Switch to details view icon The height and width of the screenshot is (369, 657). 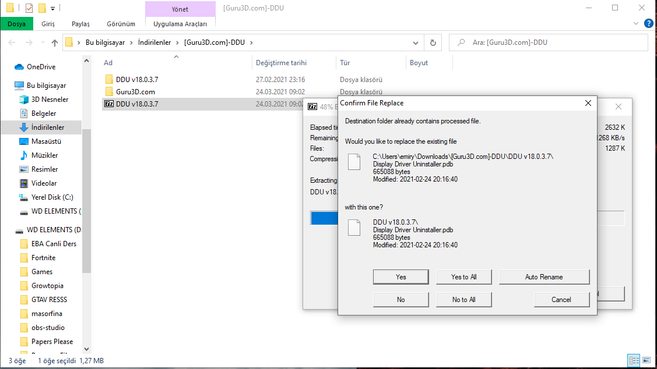click(634, 360)
